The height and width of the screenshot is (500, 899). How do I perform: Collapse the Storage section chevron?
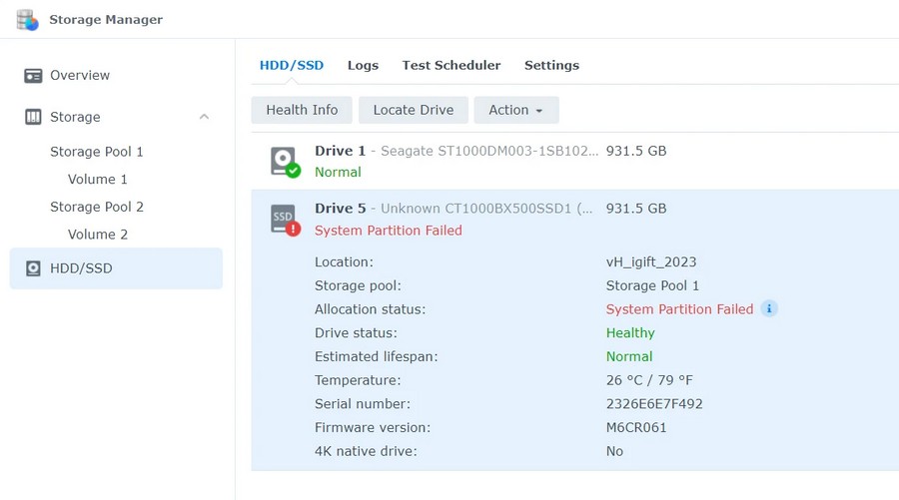[x=204, y=118]
